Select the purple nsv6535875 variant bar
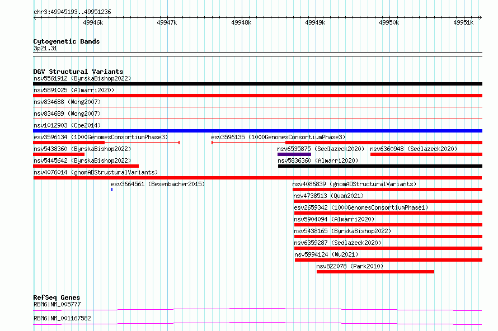 [x=294, y=154]
